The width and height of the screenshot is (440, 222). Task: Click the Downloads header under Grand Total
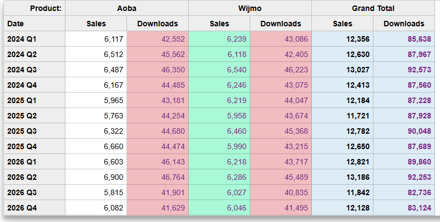[404, 24]
